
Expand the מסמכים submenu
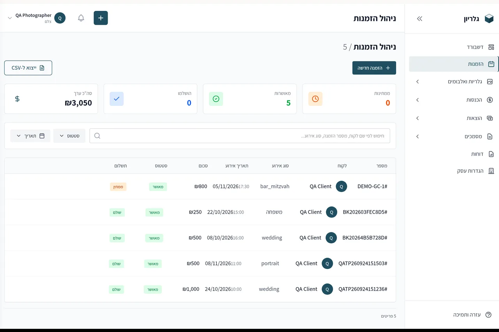point(418,137)
